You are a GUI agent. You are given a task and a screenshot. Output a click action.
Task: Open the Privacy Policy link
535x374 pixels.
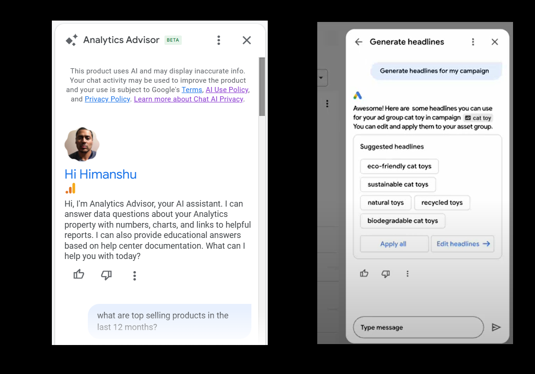[107, 99]
